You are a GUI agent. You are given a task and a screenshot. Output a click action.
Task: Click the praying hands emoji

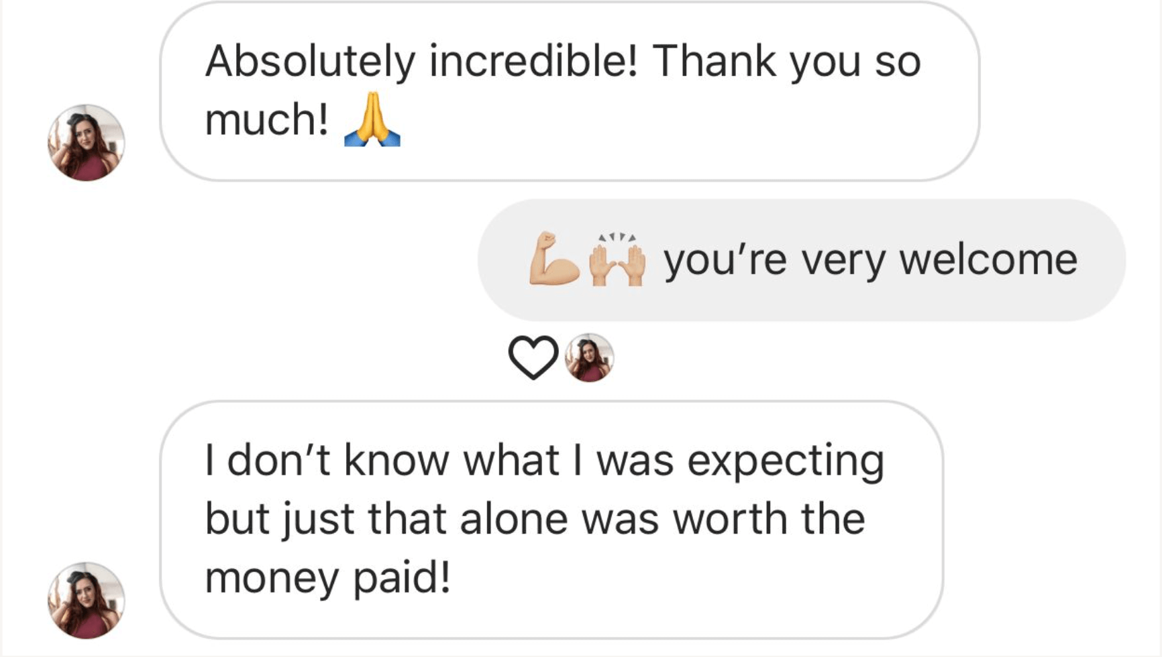click(372, 120)
